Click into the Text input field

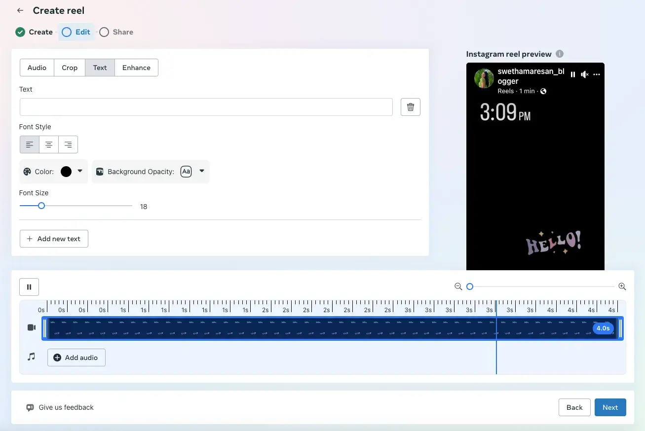click(x=206, y=107)
